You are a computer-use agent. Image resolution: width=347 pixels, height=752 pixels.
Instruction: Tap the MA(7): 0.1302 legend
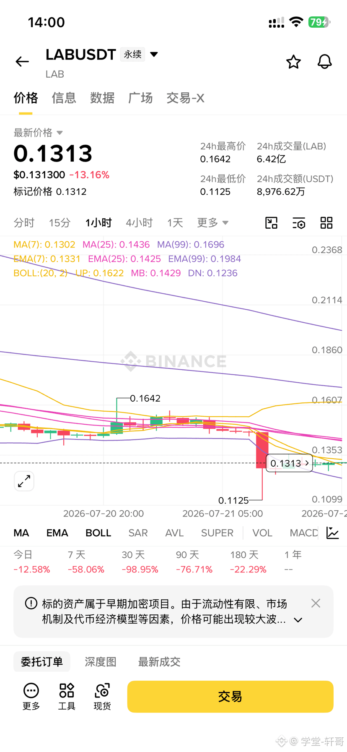click(x=44, y=245)
